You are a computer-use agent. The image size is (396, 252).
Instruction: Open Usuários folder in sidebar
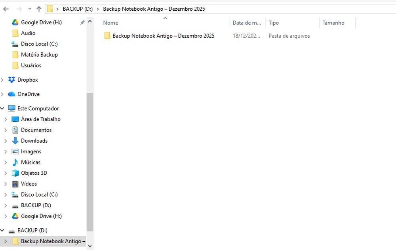click(31, 65)
